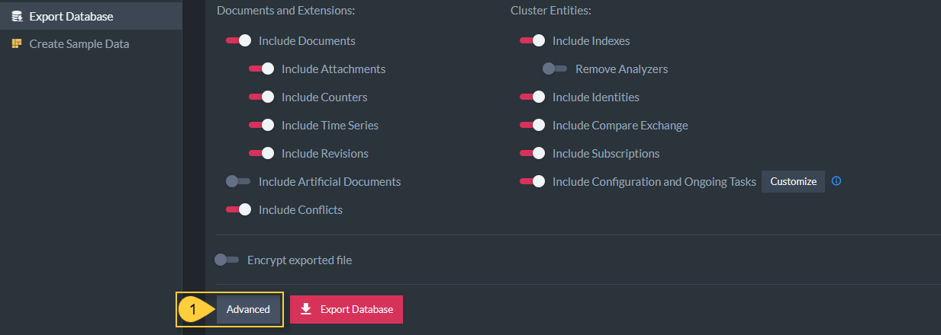This screenshot has height=335, width=941.
Task: Toggle Include Subscriptions switch
Action: coord(532,154)
